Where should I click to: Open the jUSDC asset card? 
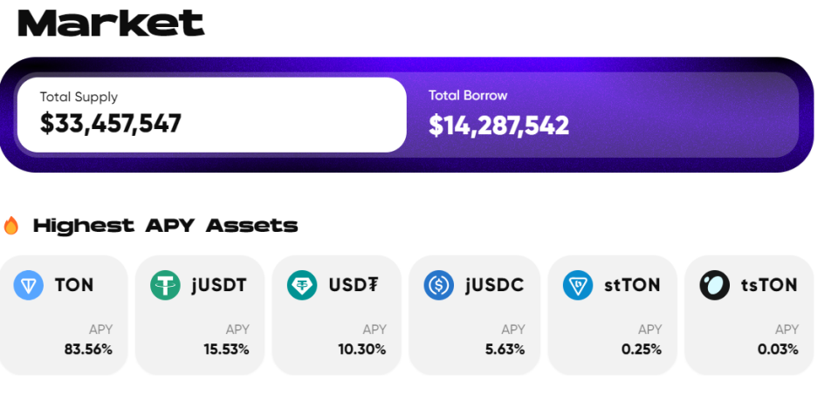tap(474, 316)
